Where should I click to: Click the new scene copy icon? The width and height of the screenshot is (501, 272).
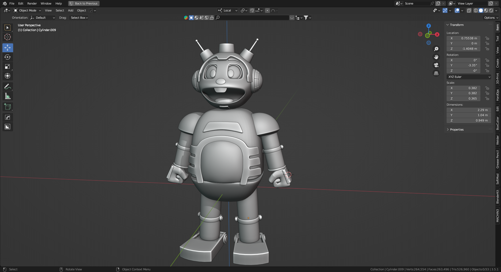point(438,3)
